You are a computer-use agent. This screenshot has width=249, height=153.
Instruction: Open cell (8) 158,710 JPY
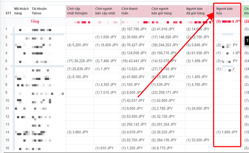pyautogui.click(x=164, y=53)
